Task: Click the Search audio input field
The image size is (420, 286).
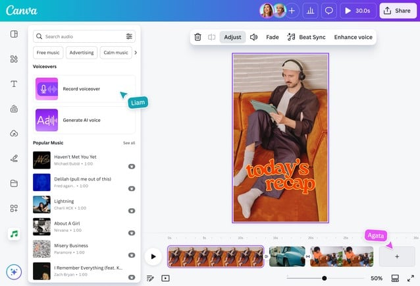Action: (79, 36)
